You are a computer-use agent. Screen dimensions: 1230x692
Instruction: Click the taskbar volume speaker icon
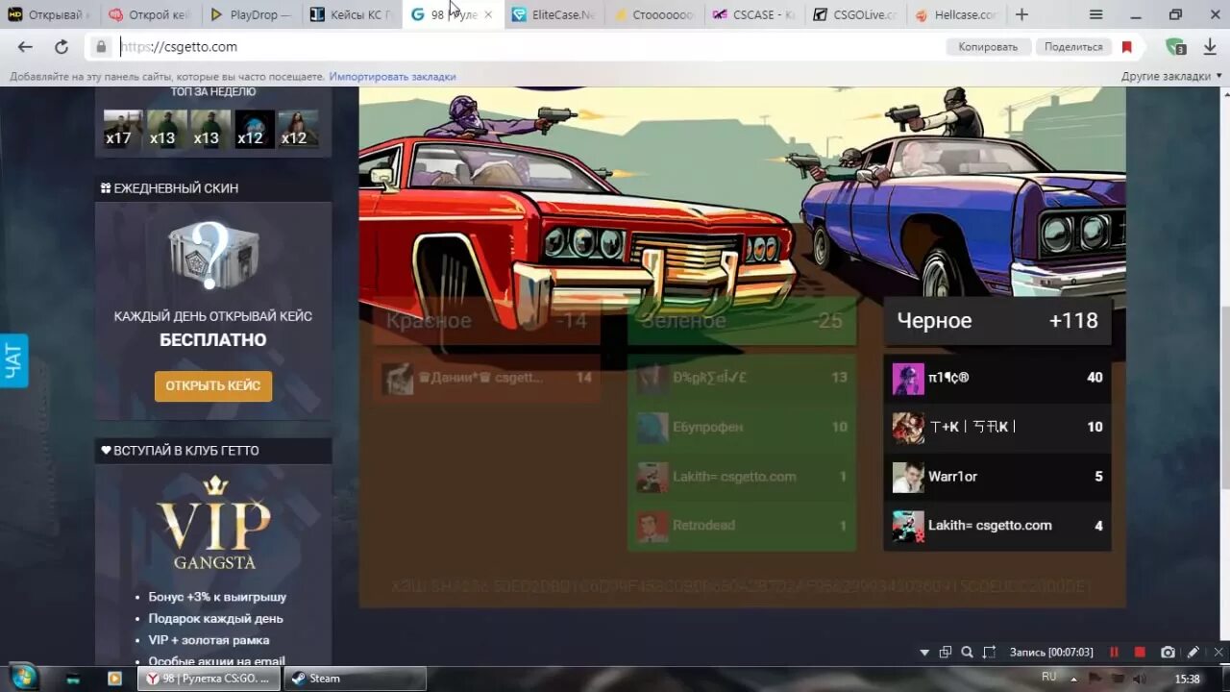pyautogui.click(x=1140, y=679)
